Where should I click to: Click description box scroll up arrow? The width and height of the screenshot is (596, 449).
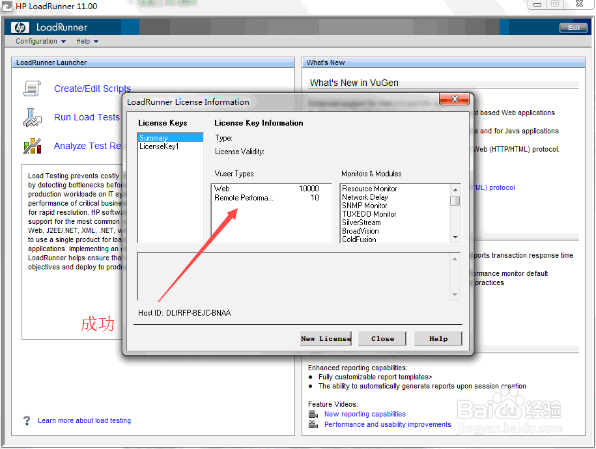click(x=455, y=259)
